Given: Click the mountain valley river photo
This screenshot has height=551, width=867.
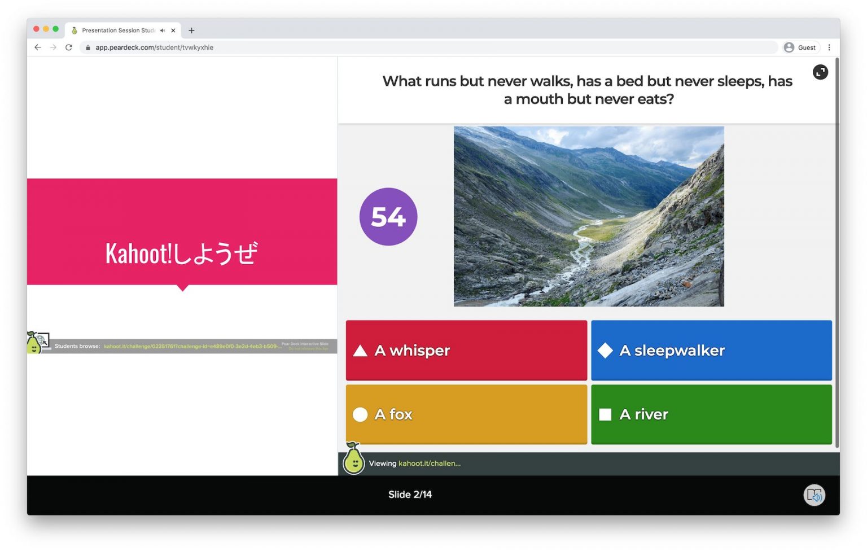Looking at the screenshot, I should coord(589,216).
